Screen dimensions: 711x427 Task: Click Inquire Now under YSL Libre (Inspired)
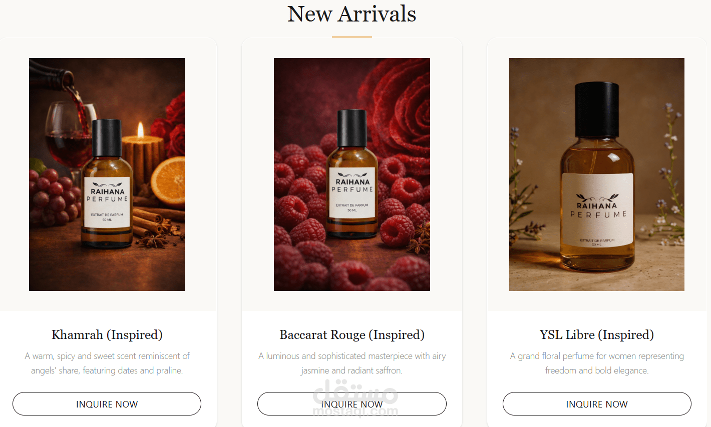click(597, 404)
